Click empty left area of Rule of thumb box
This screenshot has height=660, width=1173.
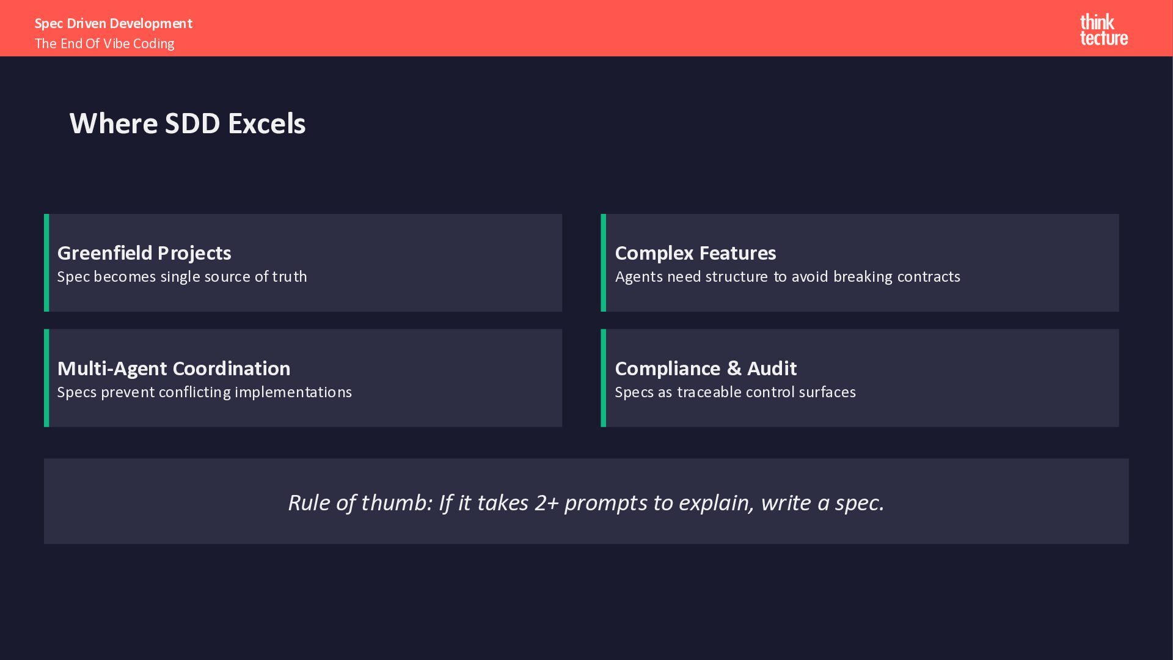[x=153, y=501]
